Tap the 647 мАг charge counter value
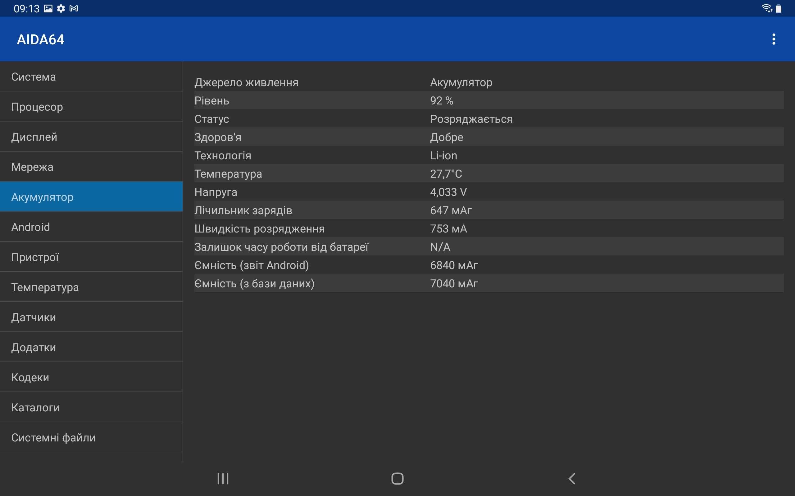This screenshot has width=795, height=496. click(x=451, y=210)
